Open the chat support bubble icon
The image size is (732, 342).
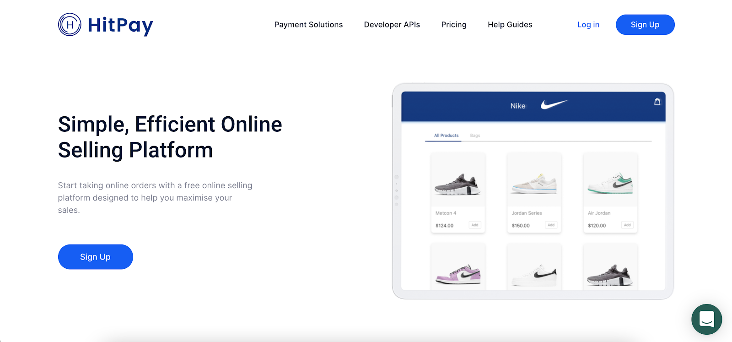[706, 319]
